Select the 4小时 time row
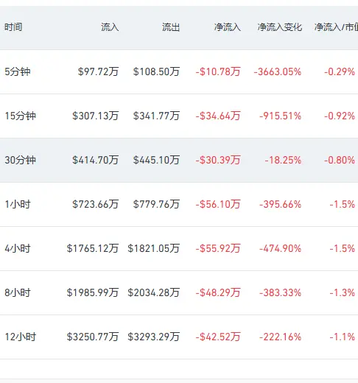This screenshot has height=383, width=358. coord(179,248)
